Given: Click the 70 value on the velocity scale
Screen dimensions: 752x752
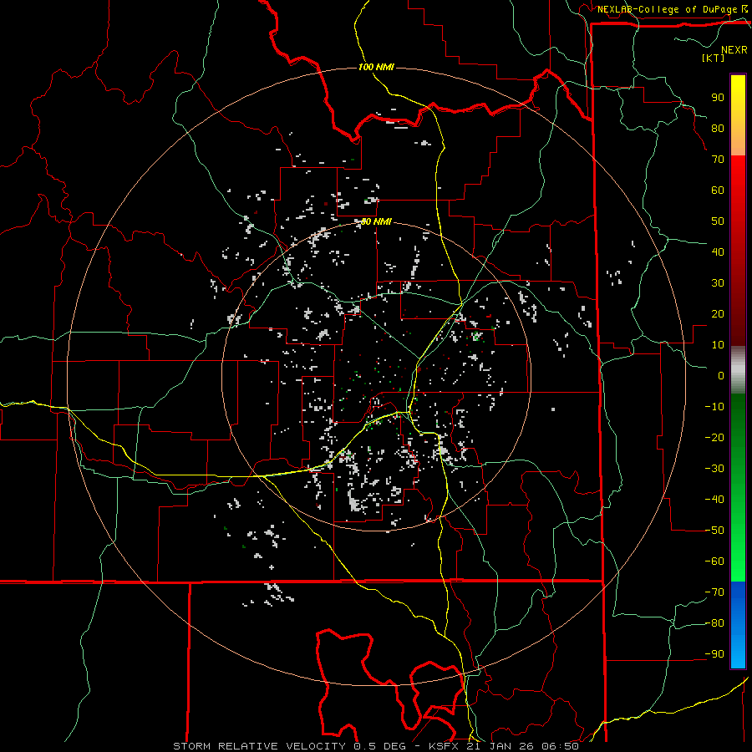Looking at the screenshot, I should [718, 160].
